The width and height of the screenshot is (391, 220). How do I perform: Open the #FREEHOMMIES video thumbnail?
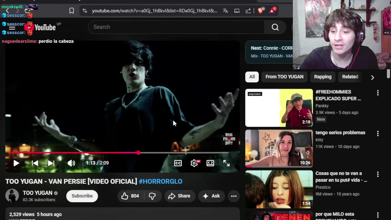279,108
